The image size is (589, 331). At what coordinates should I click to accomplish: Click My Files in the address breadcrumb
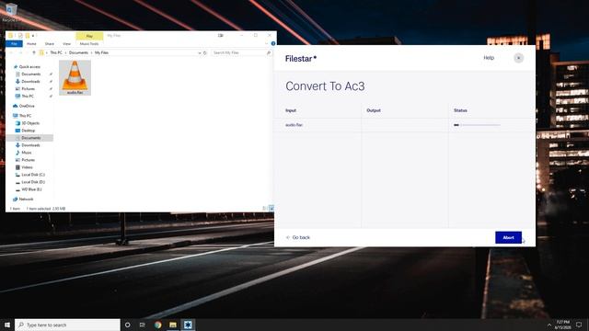[x=101, y=53]
